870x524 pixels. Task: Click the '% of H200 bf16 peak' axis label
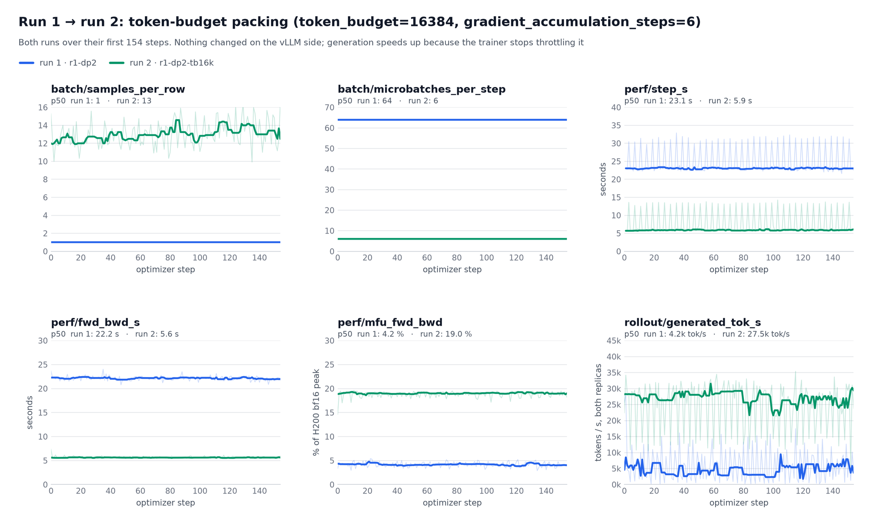[316, 412]
